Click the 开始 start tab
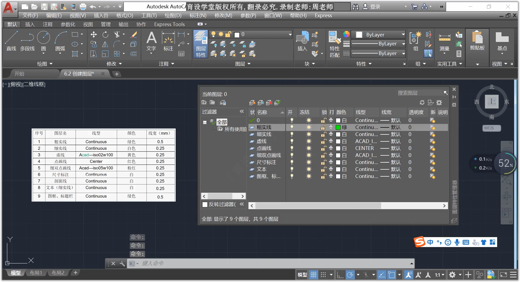Image resolution: width=520 pixels, height=282 pixels. [19, 74]
